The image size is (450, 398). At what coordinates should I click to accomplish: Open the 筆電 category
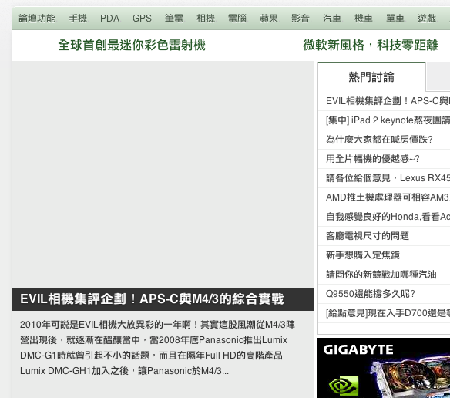pos(174,19)
